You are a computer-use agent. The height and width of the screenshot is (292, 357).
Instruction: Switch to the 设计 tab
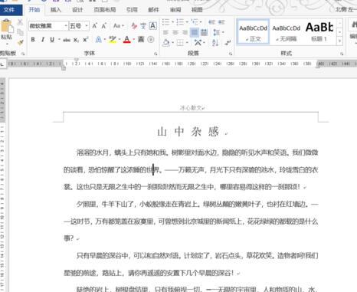[x=77, y=10]
